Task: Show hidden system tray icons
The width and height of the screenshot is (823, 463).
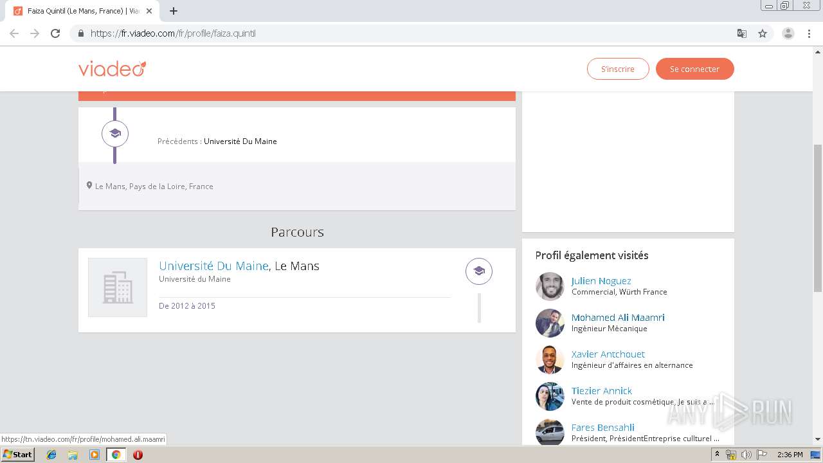Action: tap(717, 455)
